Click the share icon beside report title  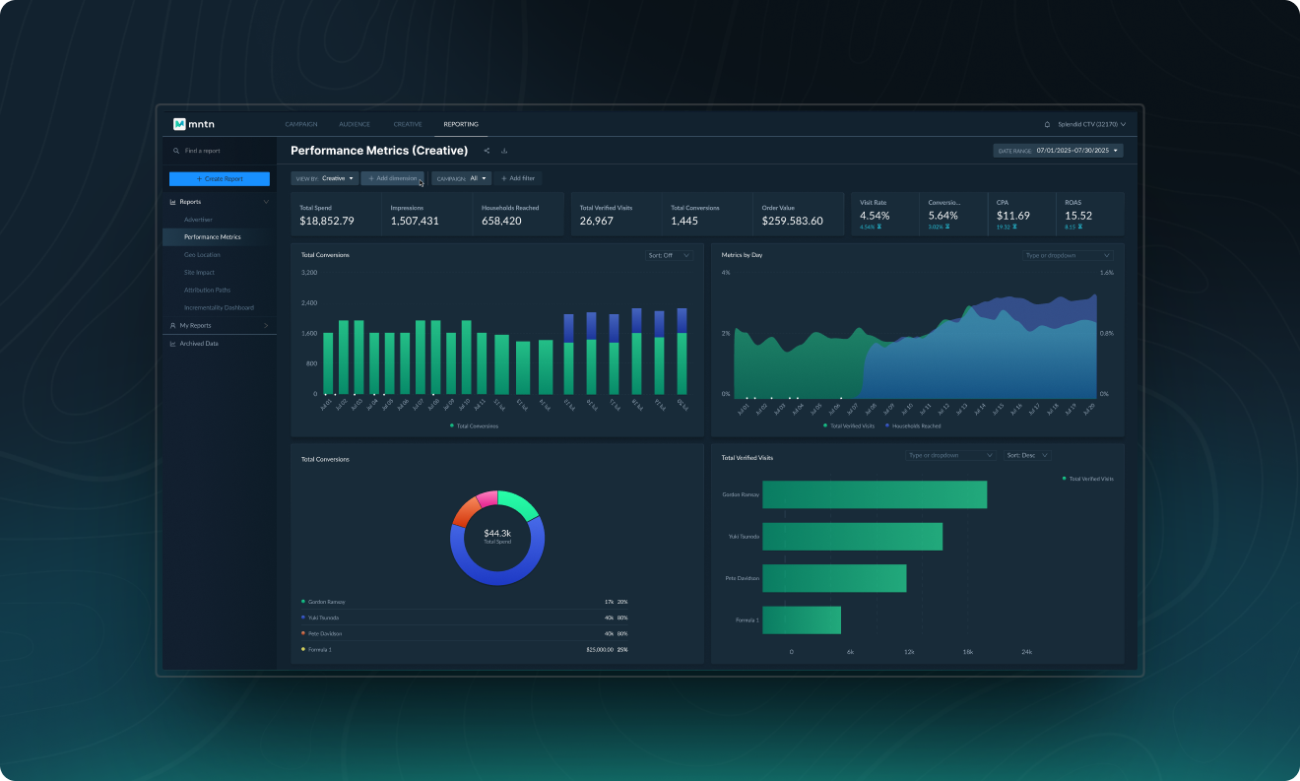click(x=487, y=151)
